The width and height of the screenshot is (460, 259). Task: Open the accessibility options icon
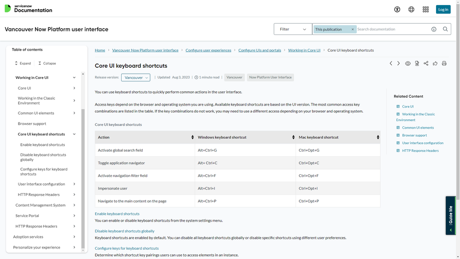[397, 9]
